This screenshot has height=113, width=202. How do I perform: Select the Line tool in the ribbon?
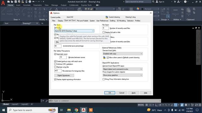[3, 11]
